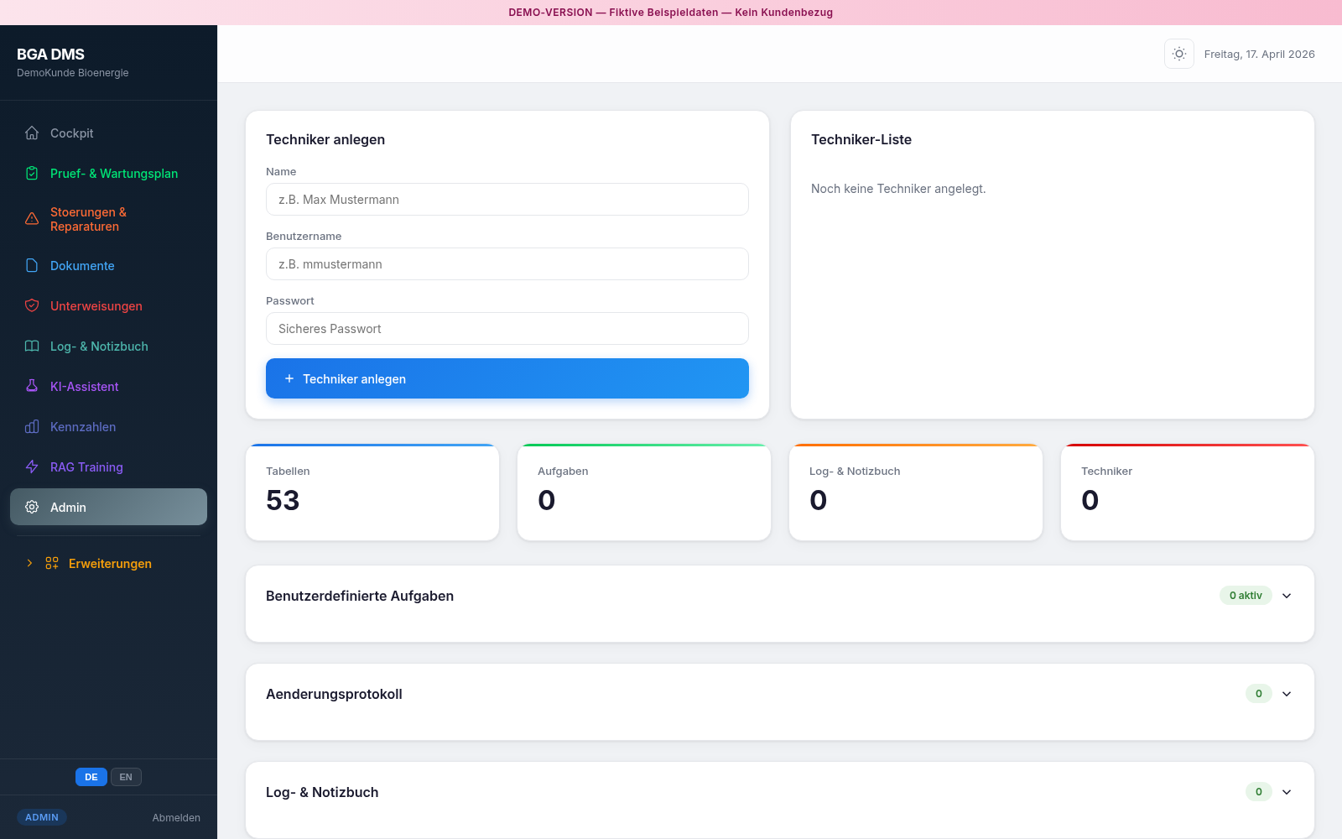Image resolution: width=1342 pixels, height=839 pixels.
Task: Click the Pruef- & Wartungsplan clipboard icon
Action: coord(32,173)
